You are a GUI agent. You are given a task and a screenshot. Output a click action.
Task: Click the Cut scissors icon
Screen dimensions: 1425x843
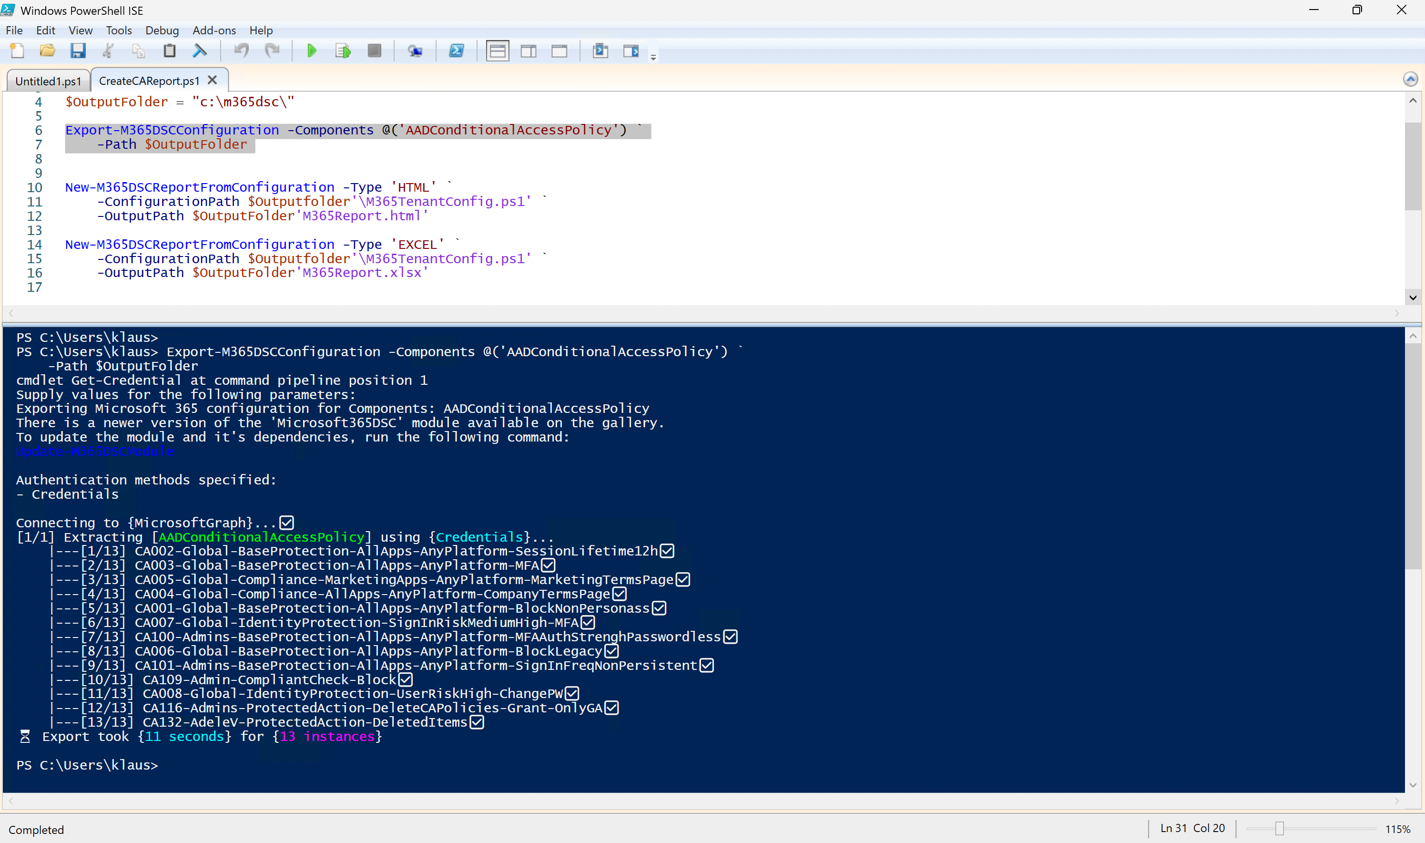108,51
